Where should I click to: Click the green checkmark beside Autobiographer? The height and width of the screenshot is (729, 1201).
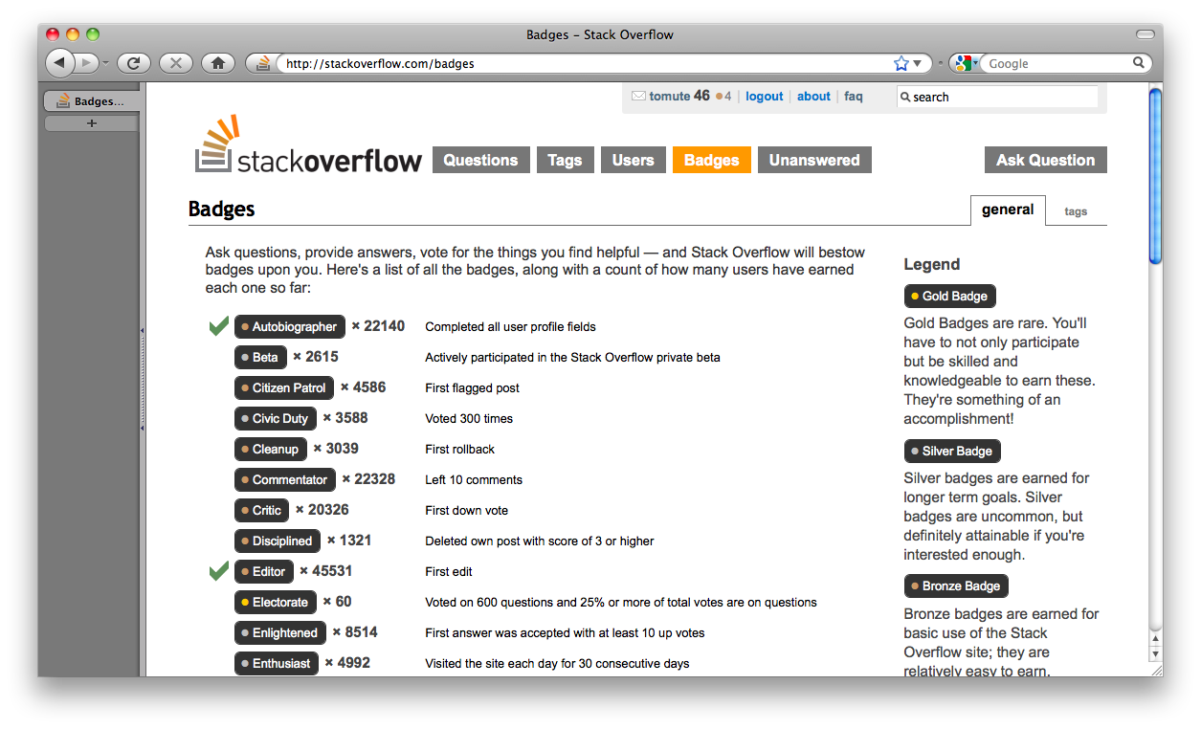(x=218, y=326)
